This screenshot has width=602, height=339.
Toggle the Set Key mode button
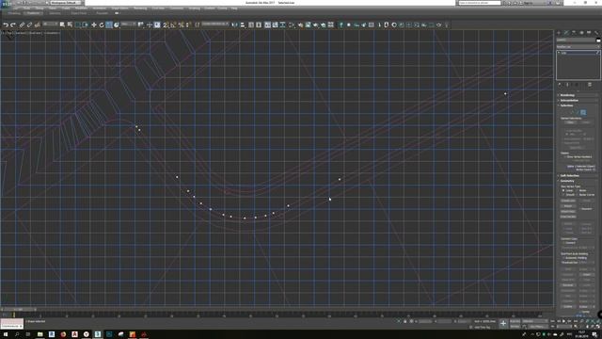pos(515,327)
